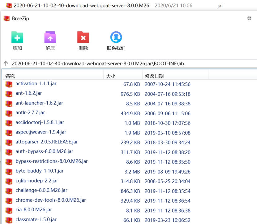Select jar icon of antlr-2.7.7.jar

click(9, 113)
